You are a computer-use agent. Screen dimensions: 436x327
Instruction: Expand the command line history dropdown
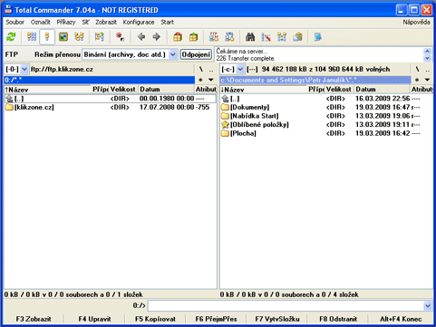428,306
